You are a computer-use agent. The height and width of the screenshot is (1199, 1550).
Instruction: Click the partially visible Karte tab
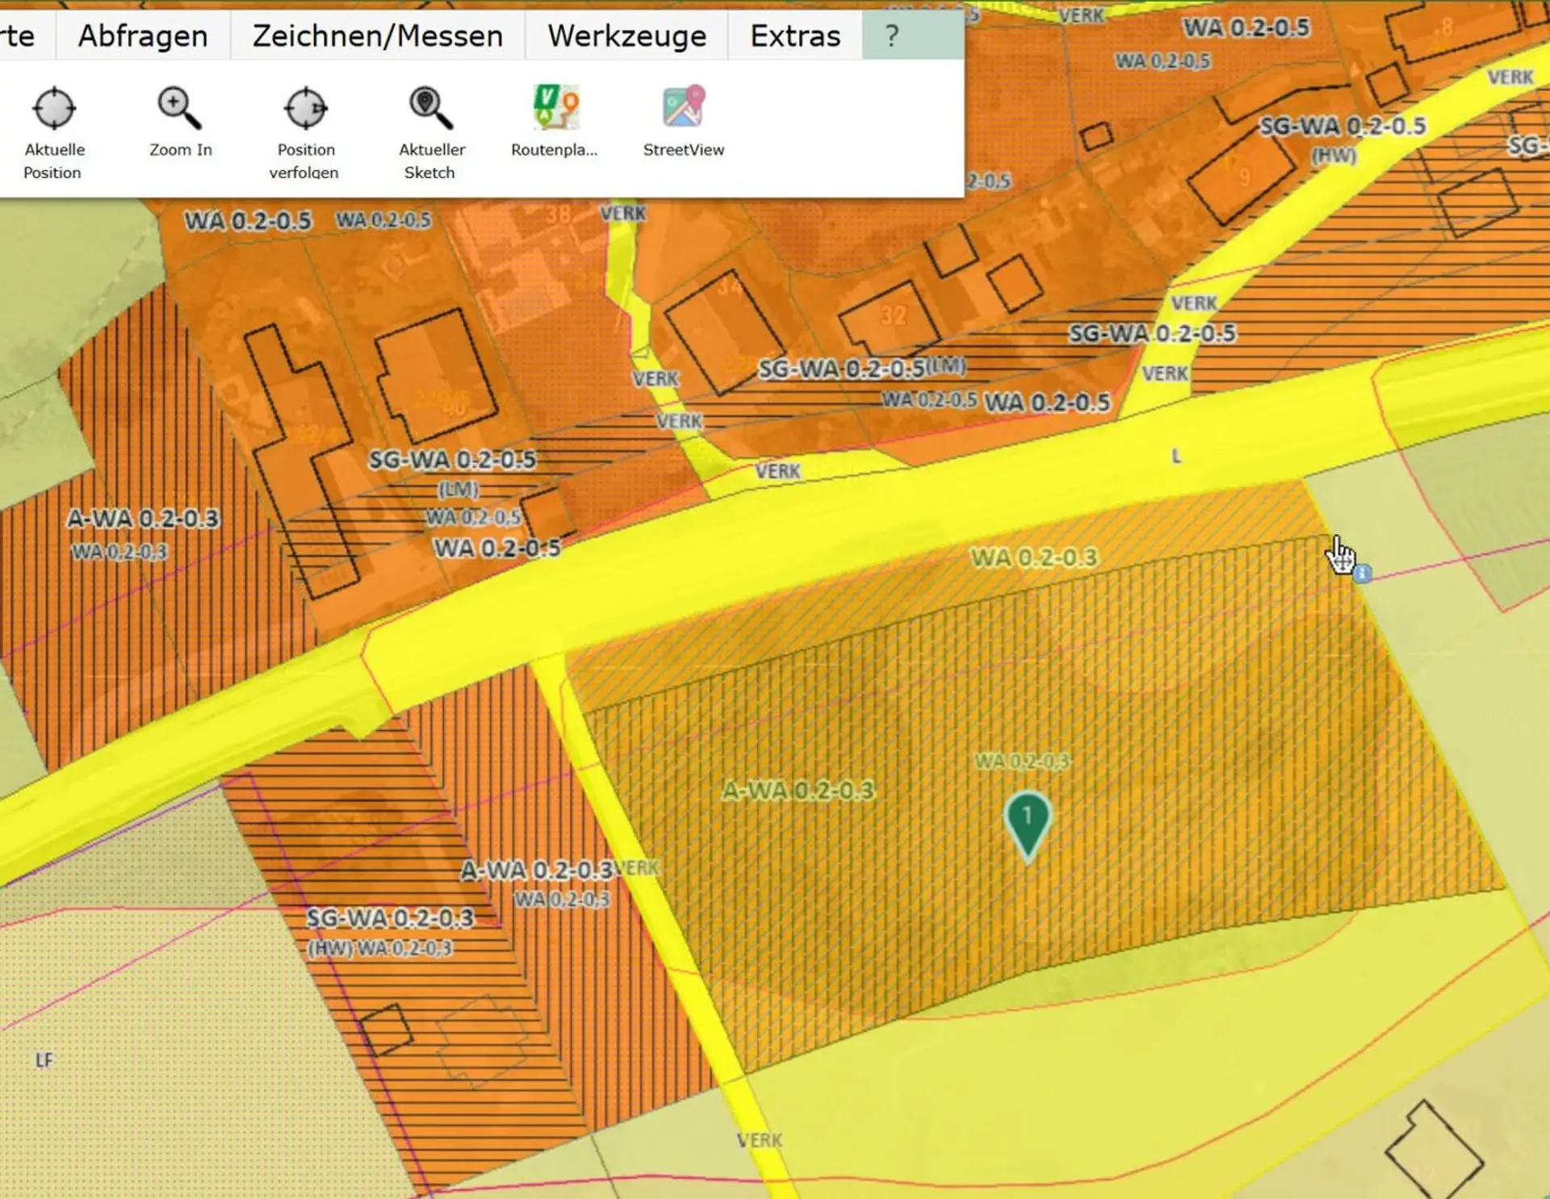(18, 36)
